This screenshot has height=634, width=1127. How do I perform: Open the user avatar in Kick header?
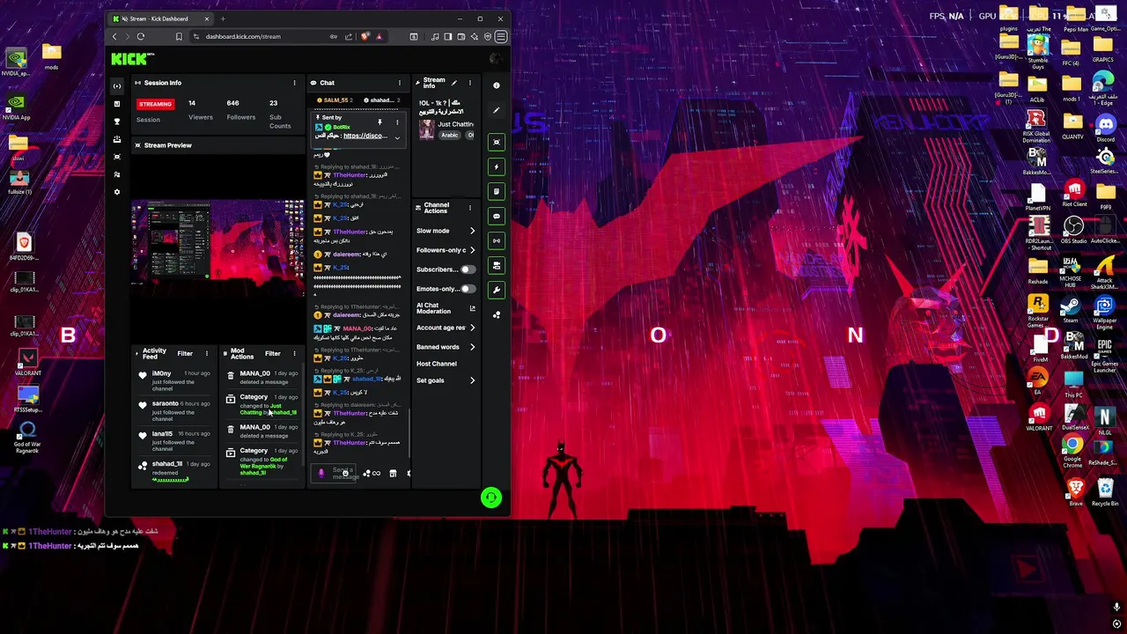496,59
